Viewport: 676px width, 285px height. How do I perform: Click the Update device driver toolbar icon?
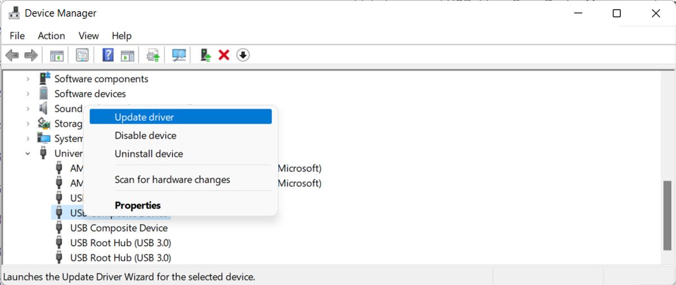click(153, 55)
